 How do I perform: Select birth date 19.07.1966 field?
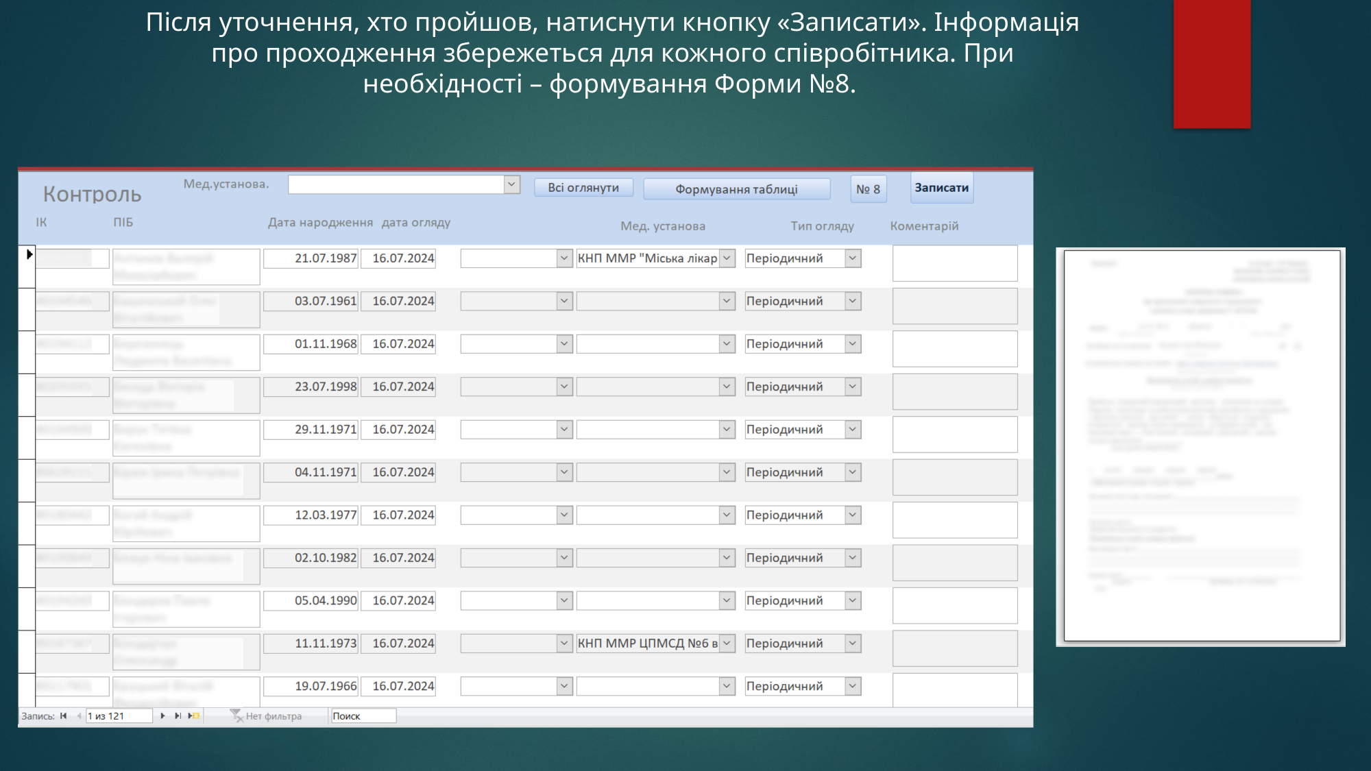point(311,686)
